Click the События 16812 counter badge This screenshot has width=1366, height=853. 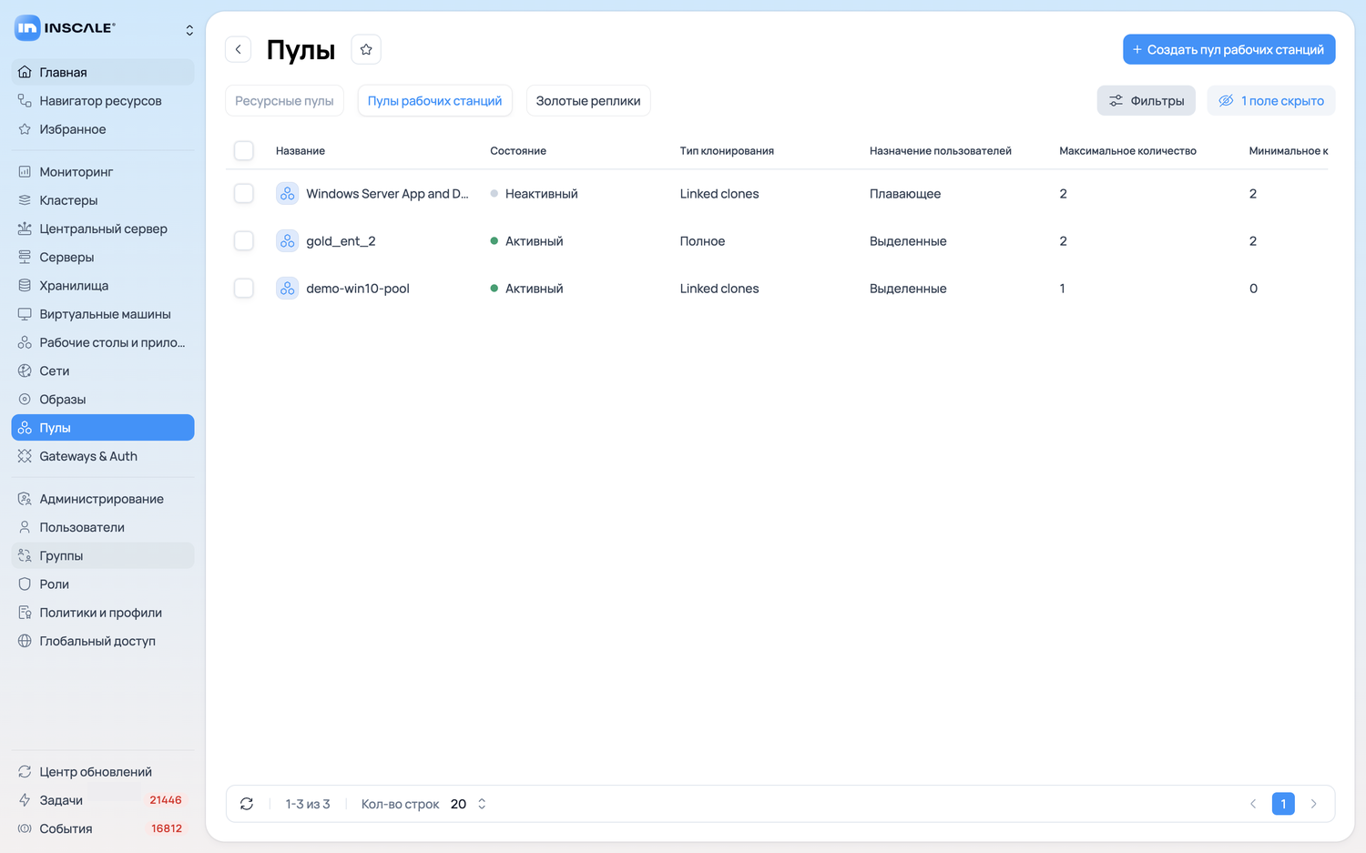(167, 828)
